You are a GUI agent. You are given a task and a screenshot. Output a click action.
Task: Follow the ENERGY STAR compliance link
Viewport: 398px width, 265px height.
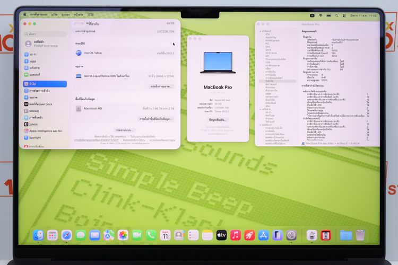coord(97,140)
